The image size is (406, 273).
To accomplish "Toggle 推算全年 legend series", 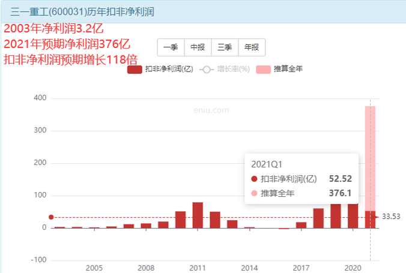I will [x=279, y=69].
